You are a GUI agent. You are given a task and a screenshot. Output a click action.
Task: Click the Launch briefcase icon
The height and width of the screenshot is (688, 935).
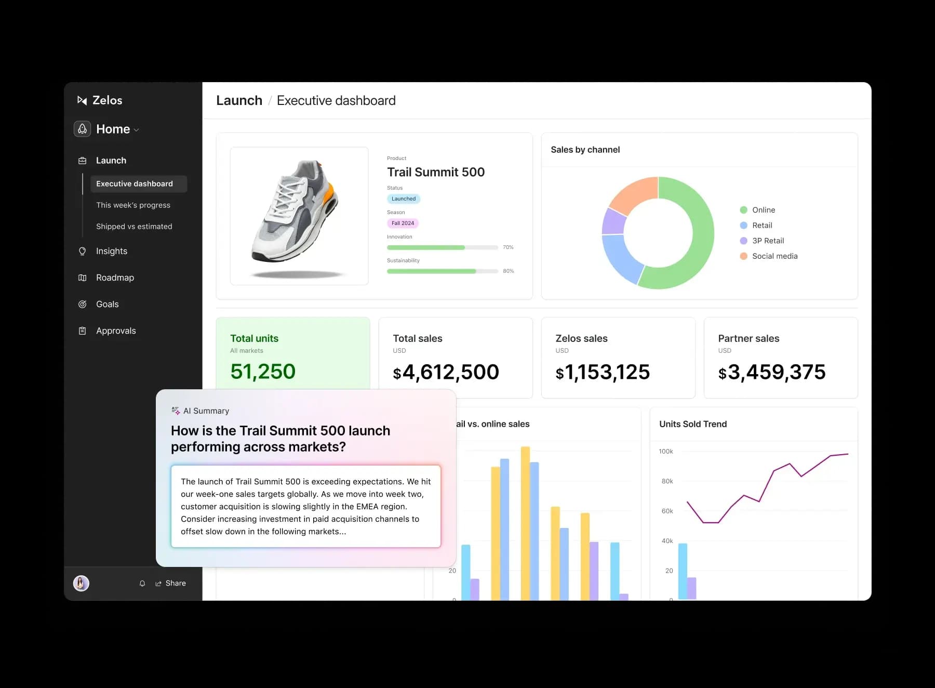[82, 161]
